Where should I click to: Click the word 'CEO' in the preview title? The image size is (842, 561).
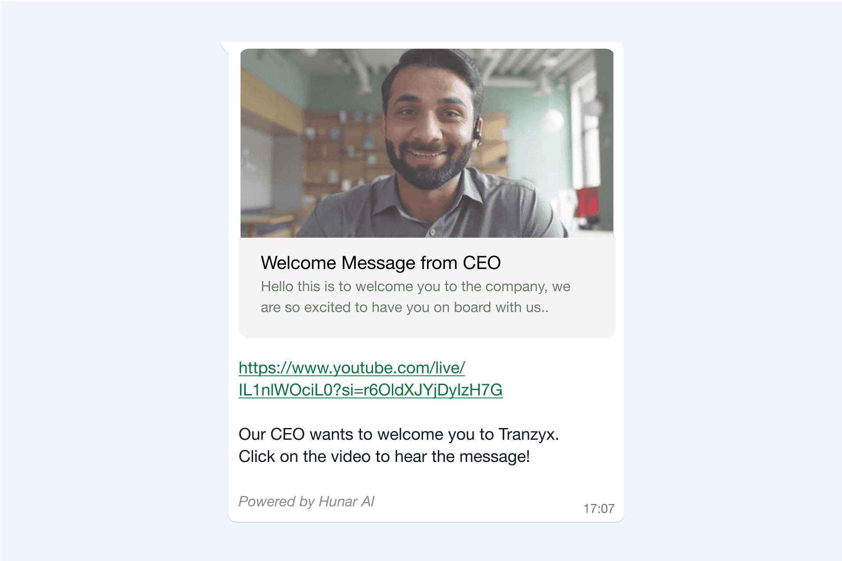[482, 263]
